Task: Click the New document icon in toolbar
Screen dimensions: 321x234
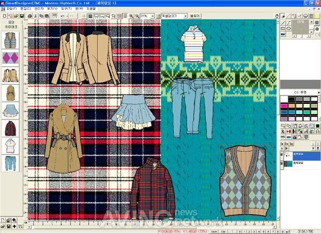Action: click(x=4, y=16)
